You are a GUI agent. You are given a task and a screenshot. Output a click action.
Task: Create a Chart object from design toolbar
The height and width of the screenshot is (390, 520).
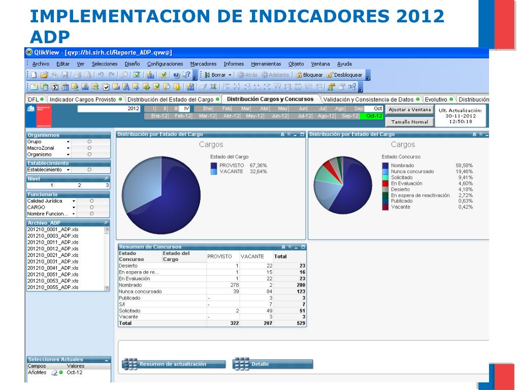point(85,87)
